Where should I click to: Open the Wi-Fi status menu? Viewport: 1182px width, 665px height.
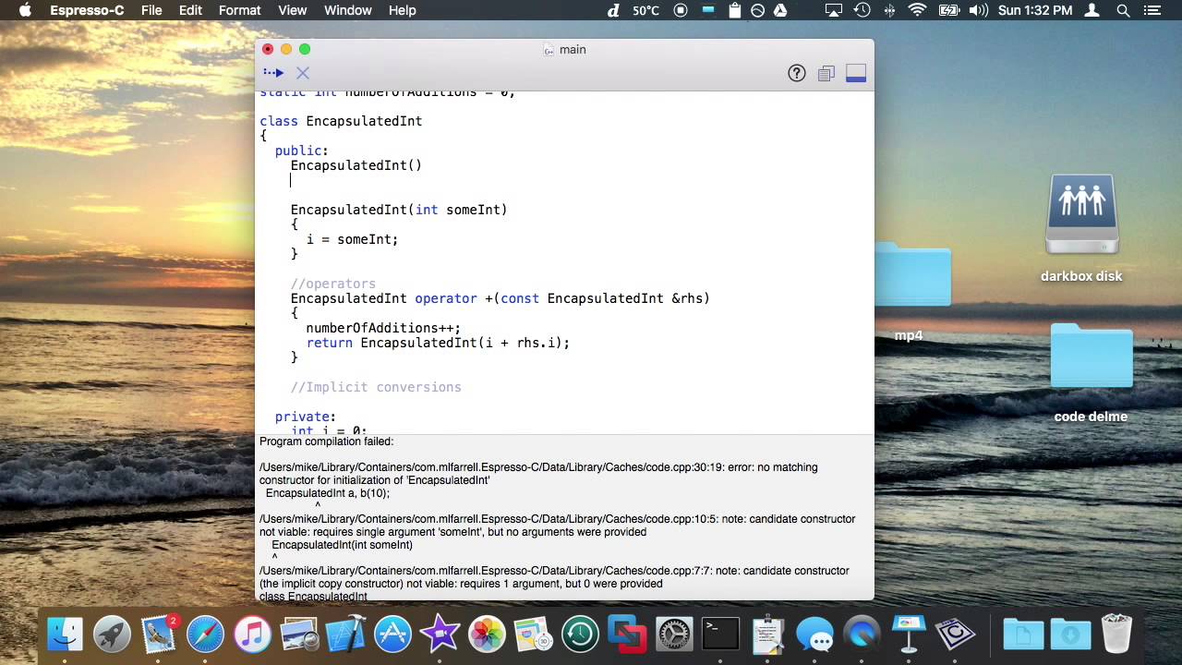[x=917, y=10]
